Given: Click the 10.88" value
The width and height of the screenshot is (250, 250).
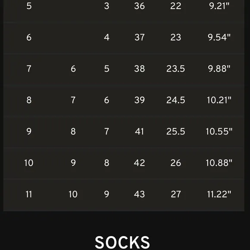Looking at the screenshot, I should (219, 163).
